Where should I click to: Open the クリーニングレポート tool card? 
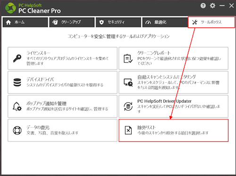click(173, 58)
